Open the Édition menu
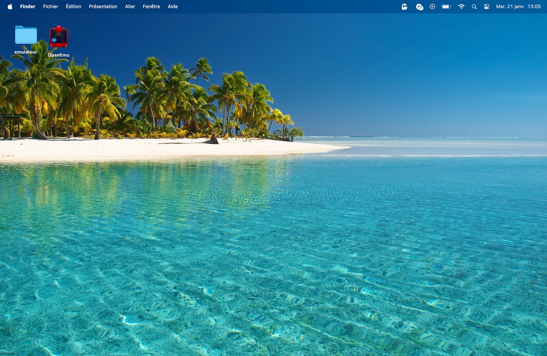Screen dimensions: 547x356 (73, 6)
